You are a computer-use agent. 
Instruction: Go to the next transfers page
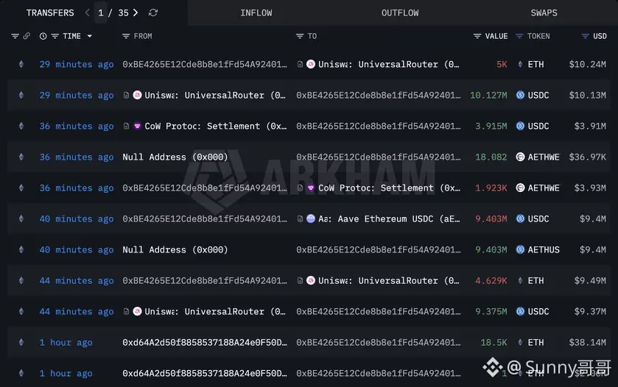tap(136, 13)
